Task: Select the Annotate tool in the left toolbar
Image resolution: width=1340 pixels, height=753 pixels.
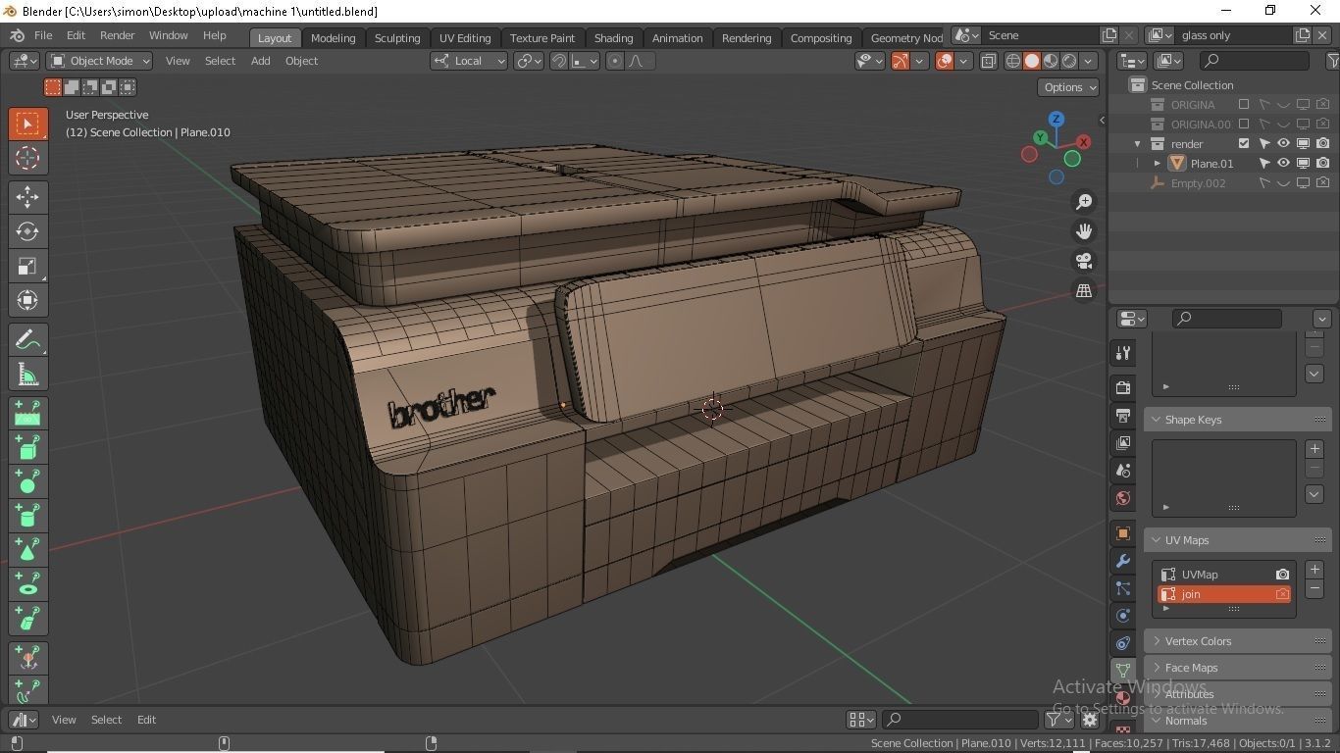Action: 27,339
